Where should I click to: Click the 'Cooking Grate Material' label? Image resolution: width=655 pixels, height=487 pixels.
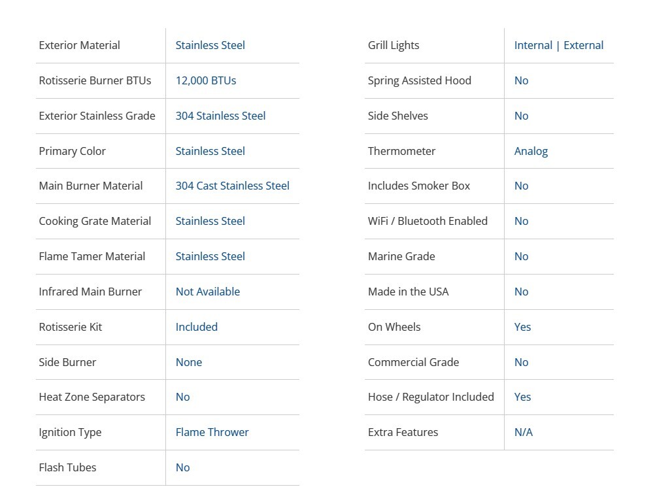[x=95, y=221]
